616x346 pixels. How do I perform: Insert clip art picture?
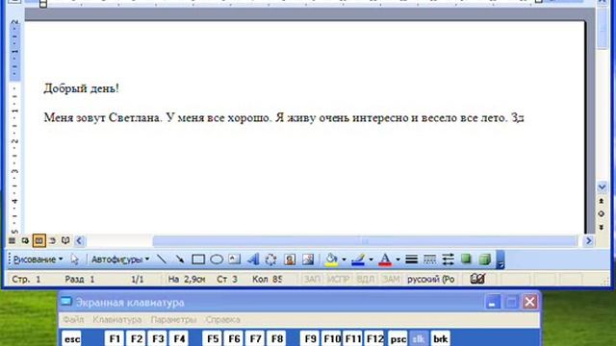290,259
